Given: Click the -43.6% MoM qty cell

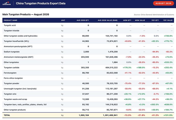Looking at the screenshot, I should point(128,41).
